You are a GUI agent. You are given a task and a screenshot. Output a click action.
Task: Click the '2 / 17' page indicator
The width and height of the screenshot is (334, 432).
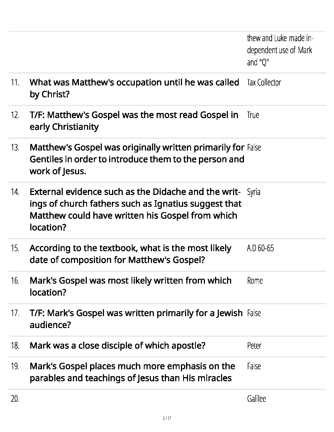coord(167,418)
